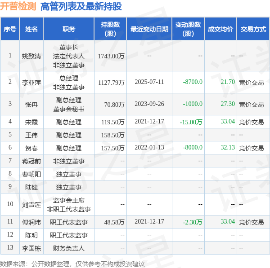Viewport: 270px width, 268px height.
Task: Click the position 总经理 in row 2
Action: 69,78
